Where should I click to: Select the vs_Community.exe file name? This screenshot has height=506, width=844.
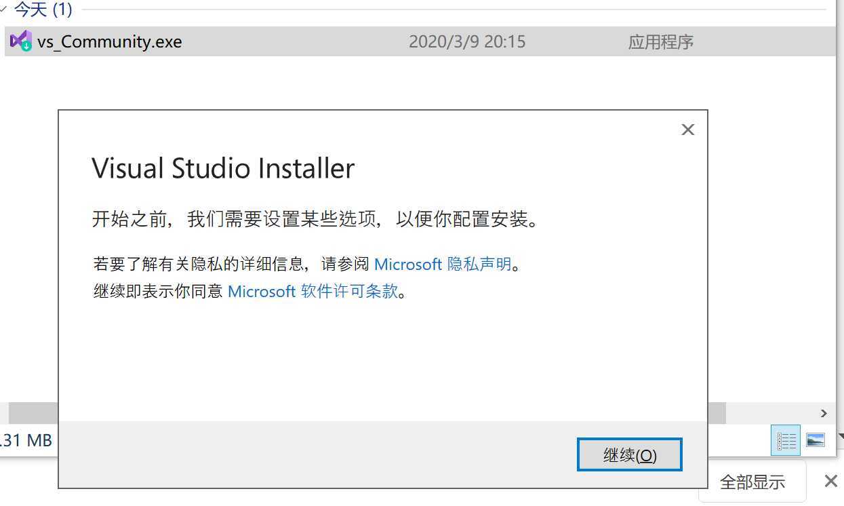pos(110,42)
